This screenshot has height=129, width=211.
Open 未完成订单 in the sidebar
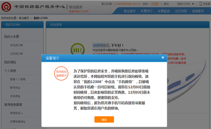point(17,45)
